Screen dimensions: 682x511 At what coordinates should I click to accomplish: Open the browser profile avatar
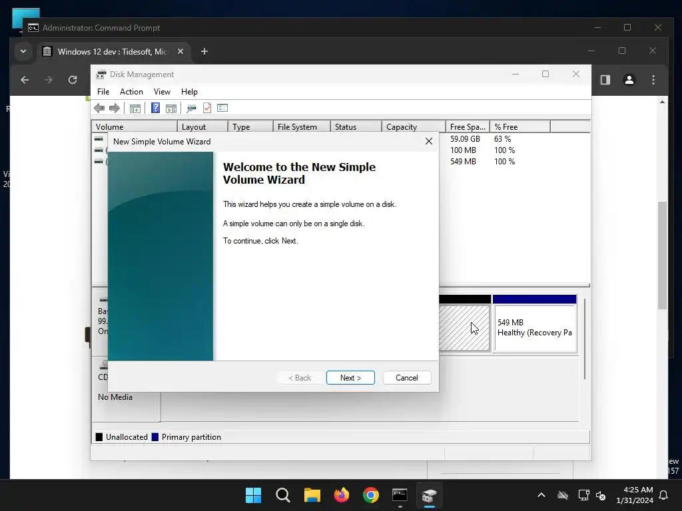click(629, 80)
